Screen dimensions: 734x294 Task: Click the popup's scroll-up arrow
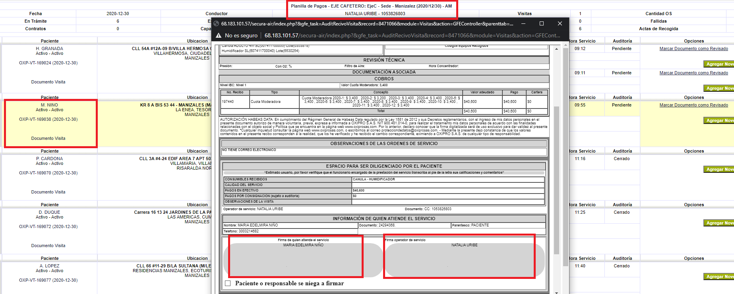pyautogui.click(x=556, y=49)
